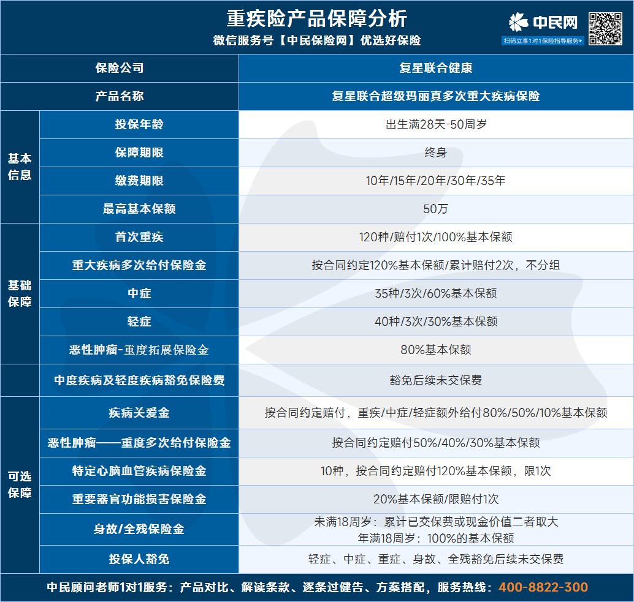634x602 pixels.
Task: Click the 复星联合健康 cell
Action: 436,68
